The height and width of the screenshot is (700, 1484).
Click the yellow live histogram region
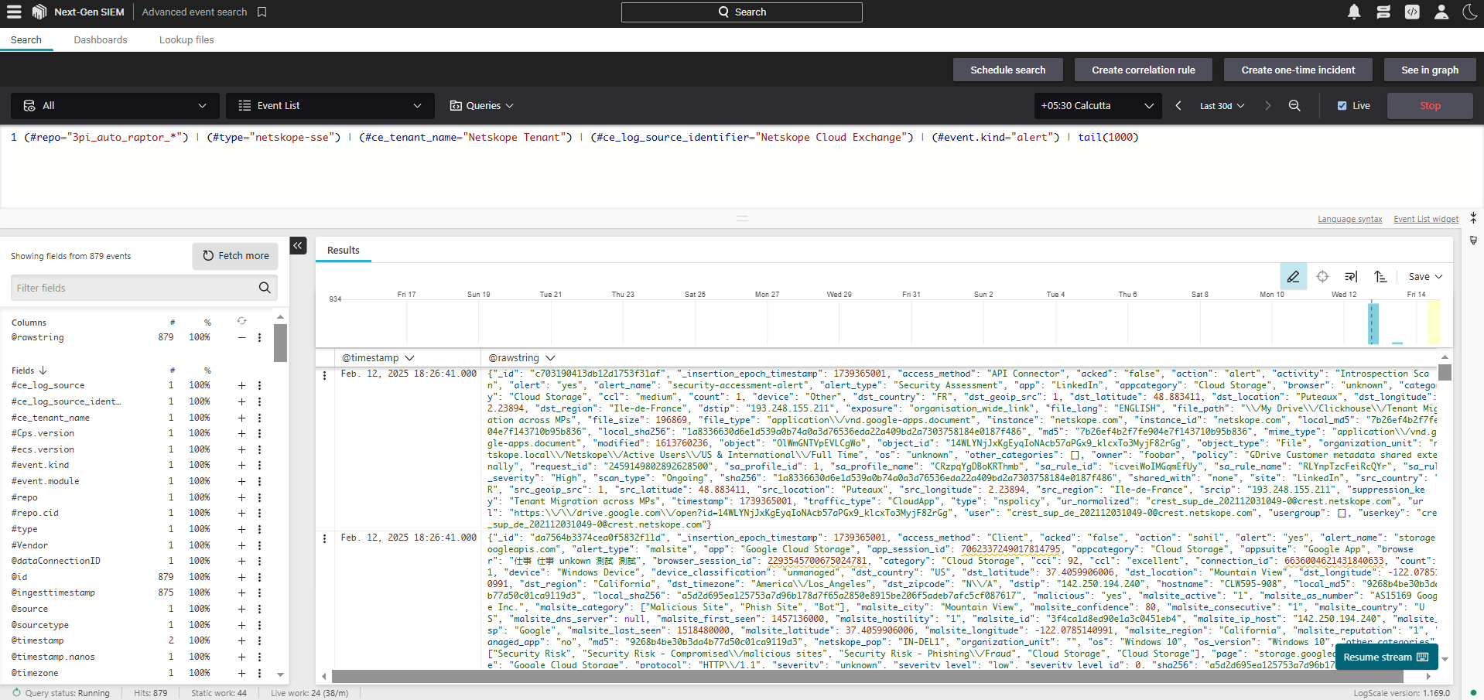pos(1434,322)
